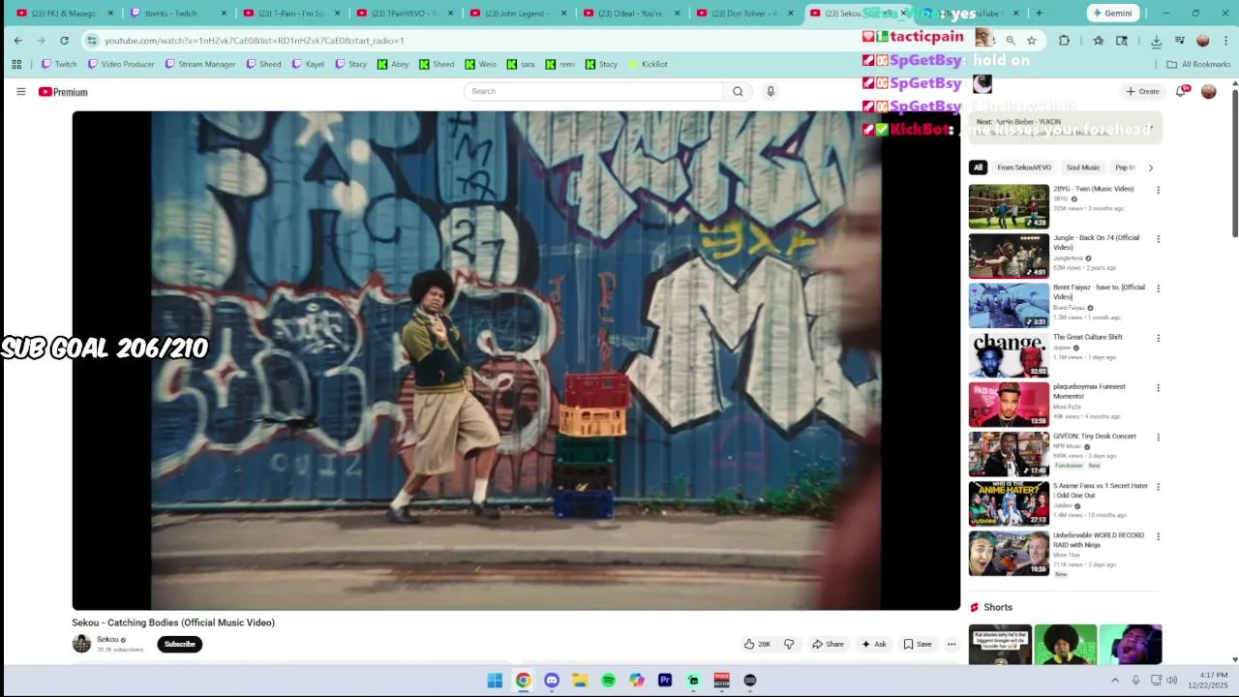Screen dimensions: 1239x697
Task: Select the Soul Music filter chip
Action: pos(1083,167)
